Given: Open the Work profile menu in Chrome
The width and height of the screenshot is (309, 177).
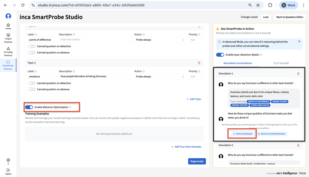Looking at the screenshot, I should 288,5.
